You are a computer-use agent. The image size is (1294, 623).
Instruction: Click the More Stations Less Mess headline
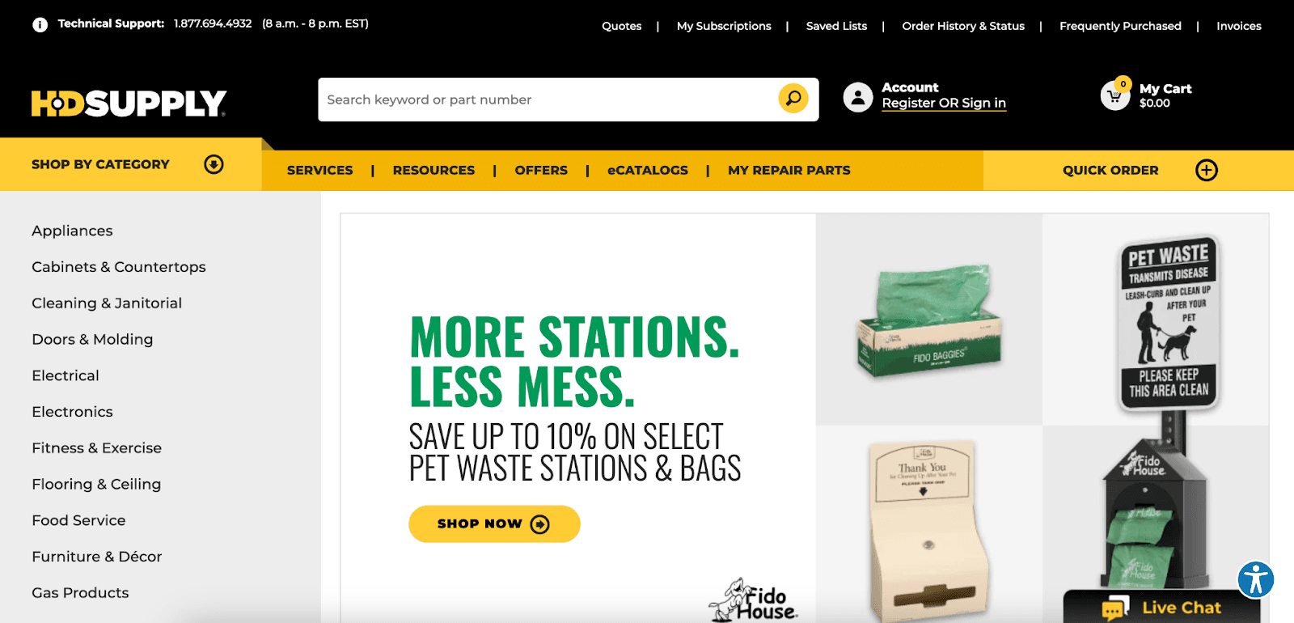574,362
